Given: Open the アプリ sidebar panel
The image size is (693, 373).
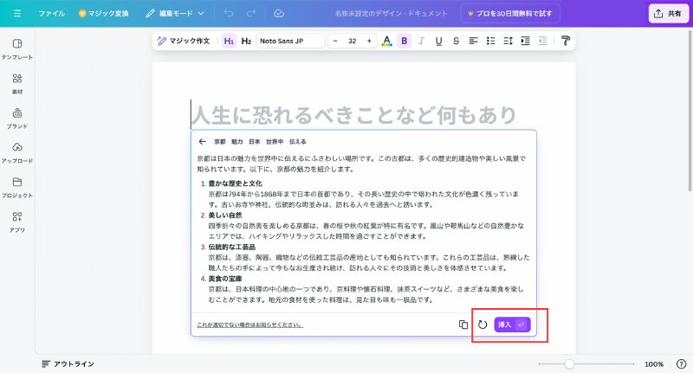Looking at the screenshot, I should point(17,222).
